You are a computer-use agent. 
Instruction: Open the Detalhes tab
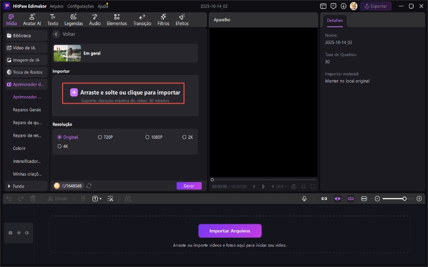point(335,20)
